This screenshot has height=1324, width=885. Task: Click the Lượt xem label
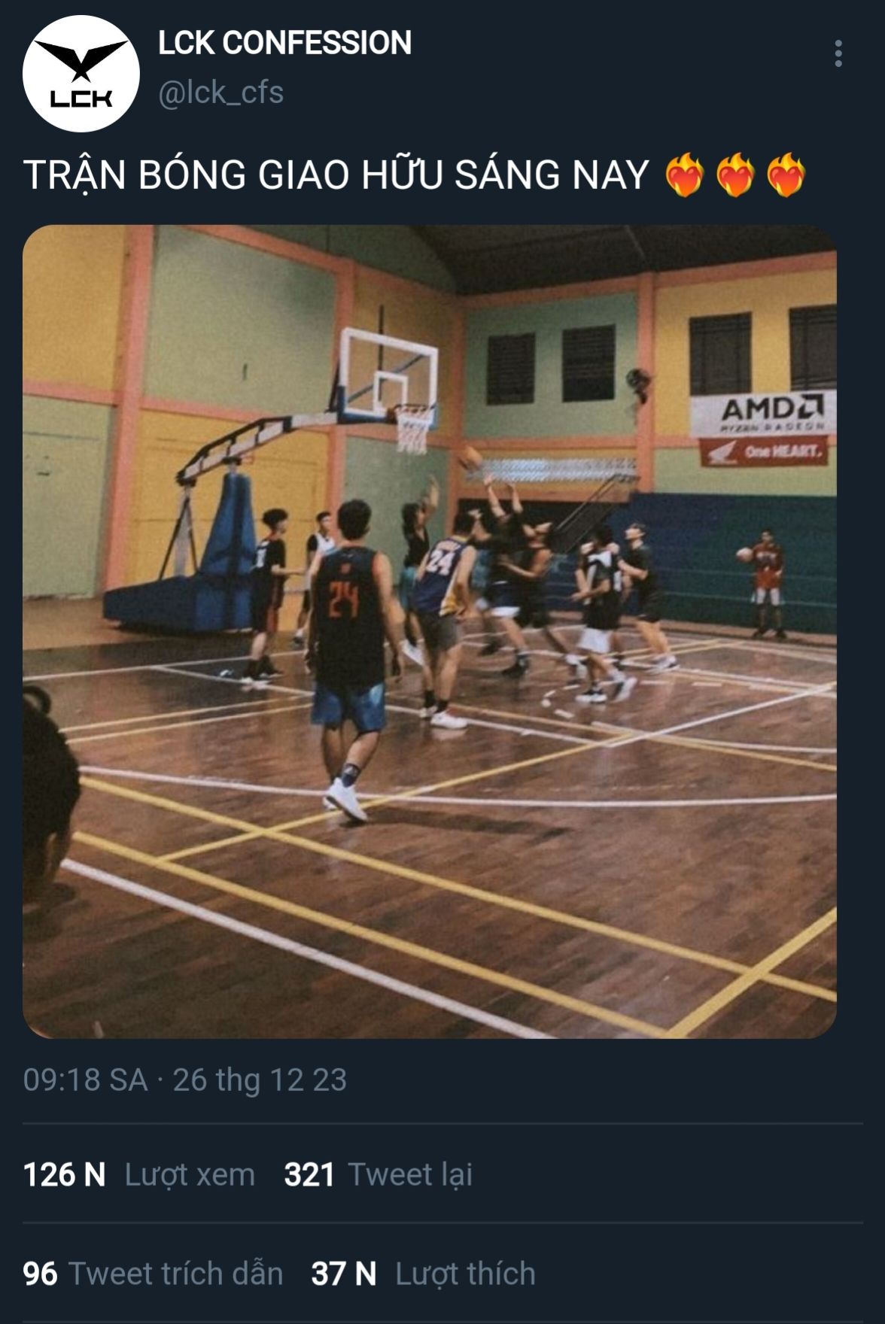pyautogui.click(x=190, y=1174)
